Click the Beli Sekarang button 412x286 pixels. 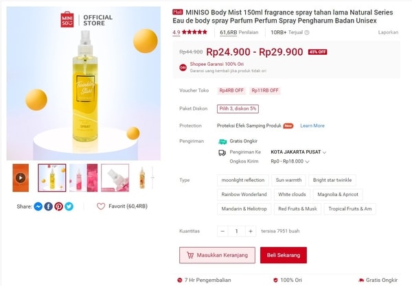[x=284, y=255]
